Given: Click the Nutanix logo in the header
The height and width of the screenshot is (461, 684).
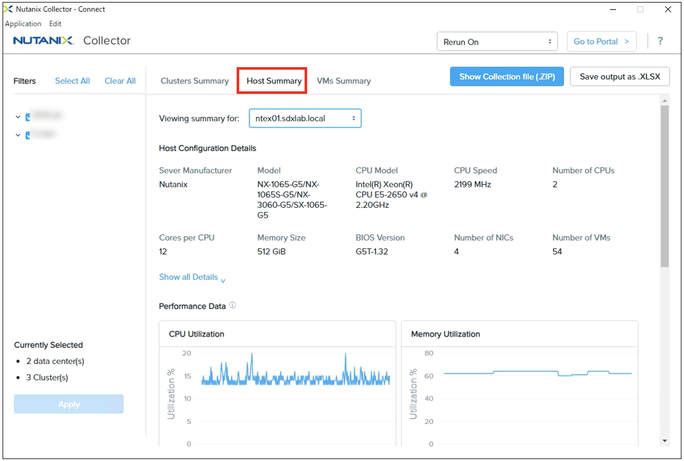Looking at the screenshot, I should (43, 40).
